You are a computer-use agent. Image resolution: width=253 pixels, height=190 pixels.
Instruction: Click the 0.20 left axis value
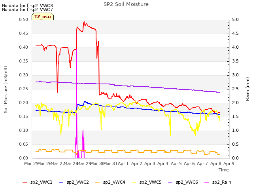point(24,103)
